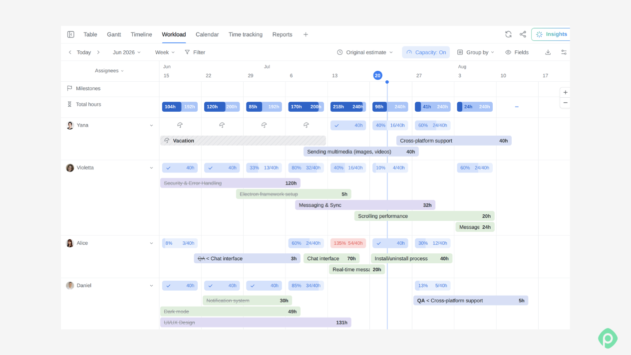Click the Filter button
This screenshot has width=631, height=355.
195,52
